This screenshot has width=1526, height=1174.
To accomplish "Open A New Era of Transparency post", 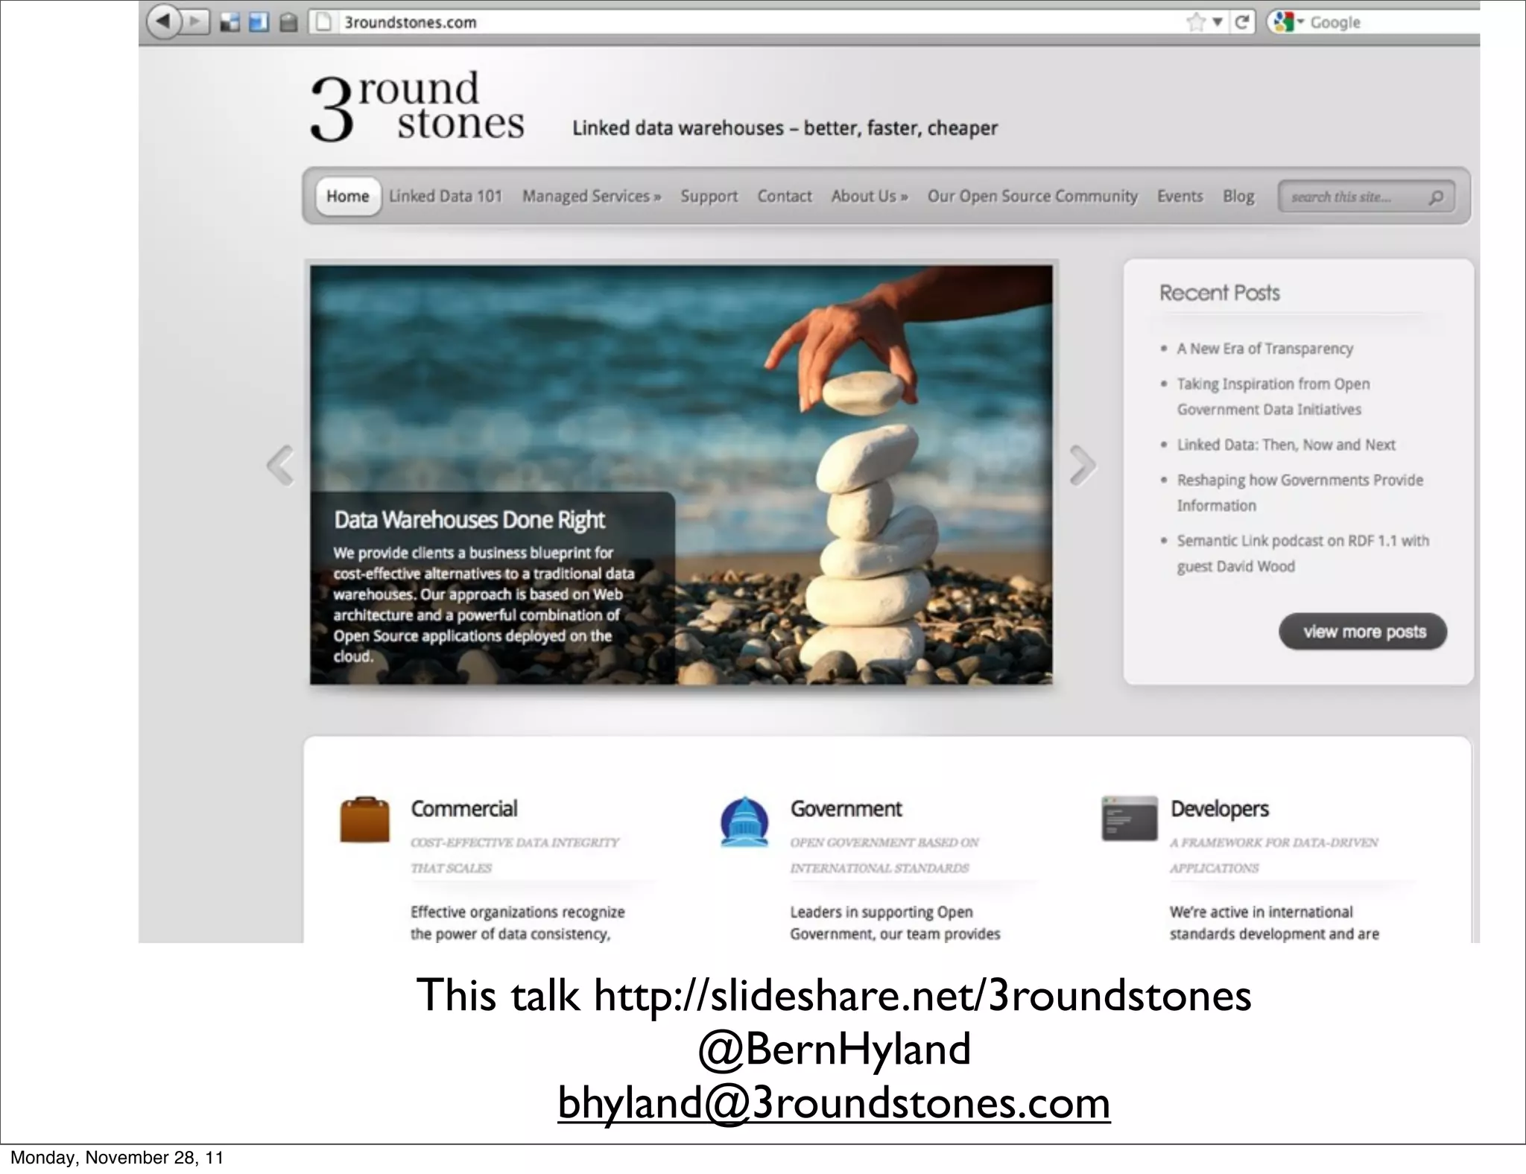I will point(1264,349).
